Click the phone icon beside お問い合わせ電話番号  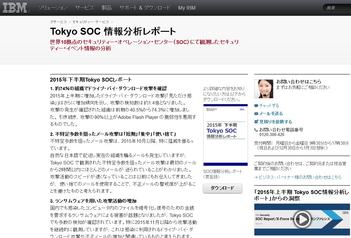pyautogui.click(x=256, y=130)
